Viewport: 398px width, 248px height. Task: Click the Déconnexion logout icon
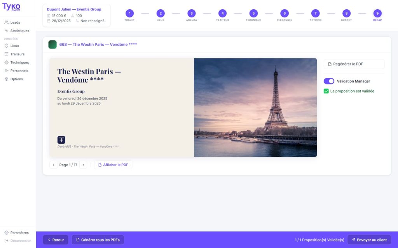pyautogui.click(x=6, y=241)
